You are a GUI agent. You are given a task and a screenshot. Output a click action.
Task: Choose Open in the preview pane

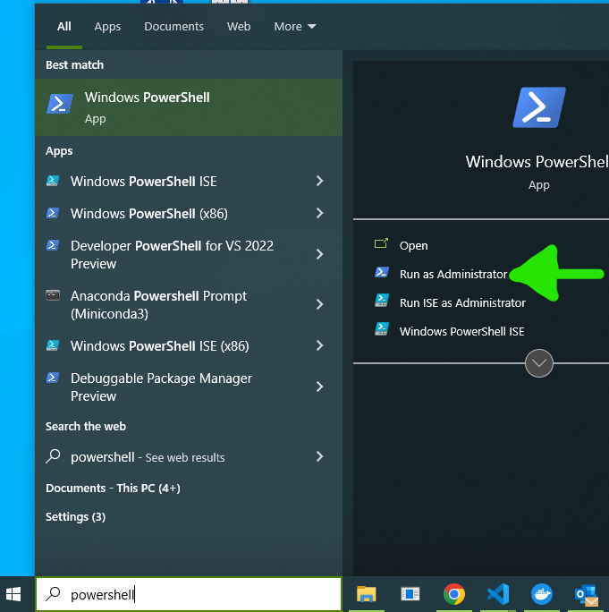point(413,245)
